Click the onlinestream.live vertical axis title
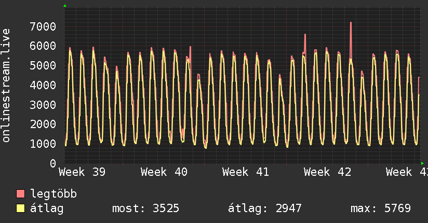 (6, 86)
